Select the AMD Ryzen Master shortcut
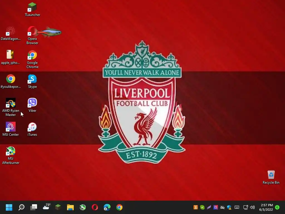Viewport: 285px width, 214px height. tap(11, 107)
